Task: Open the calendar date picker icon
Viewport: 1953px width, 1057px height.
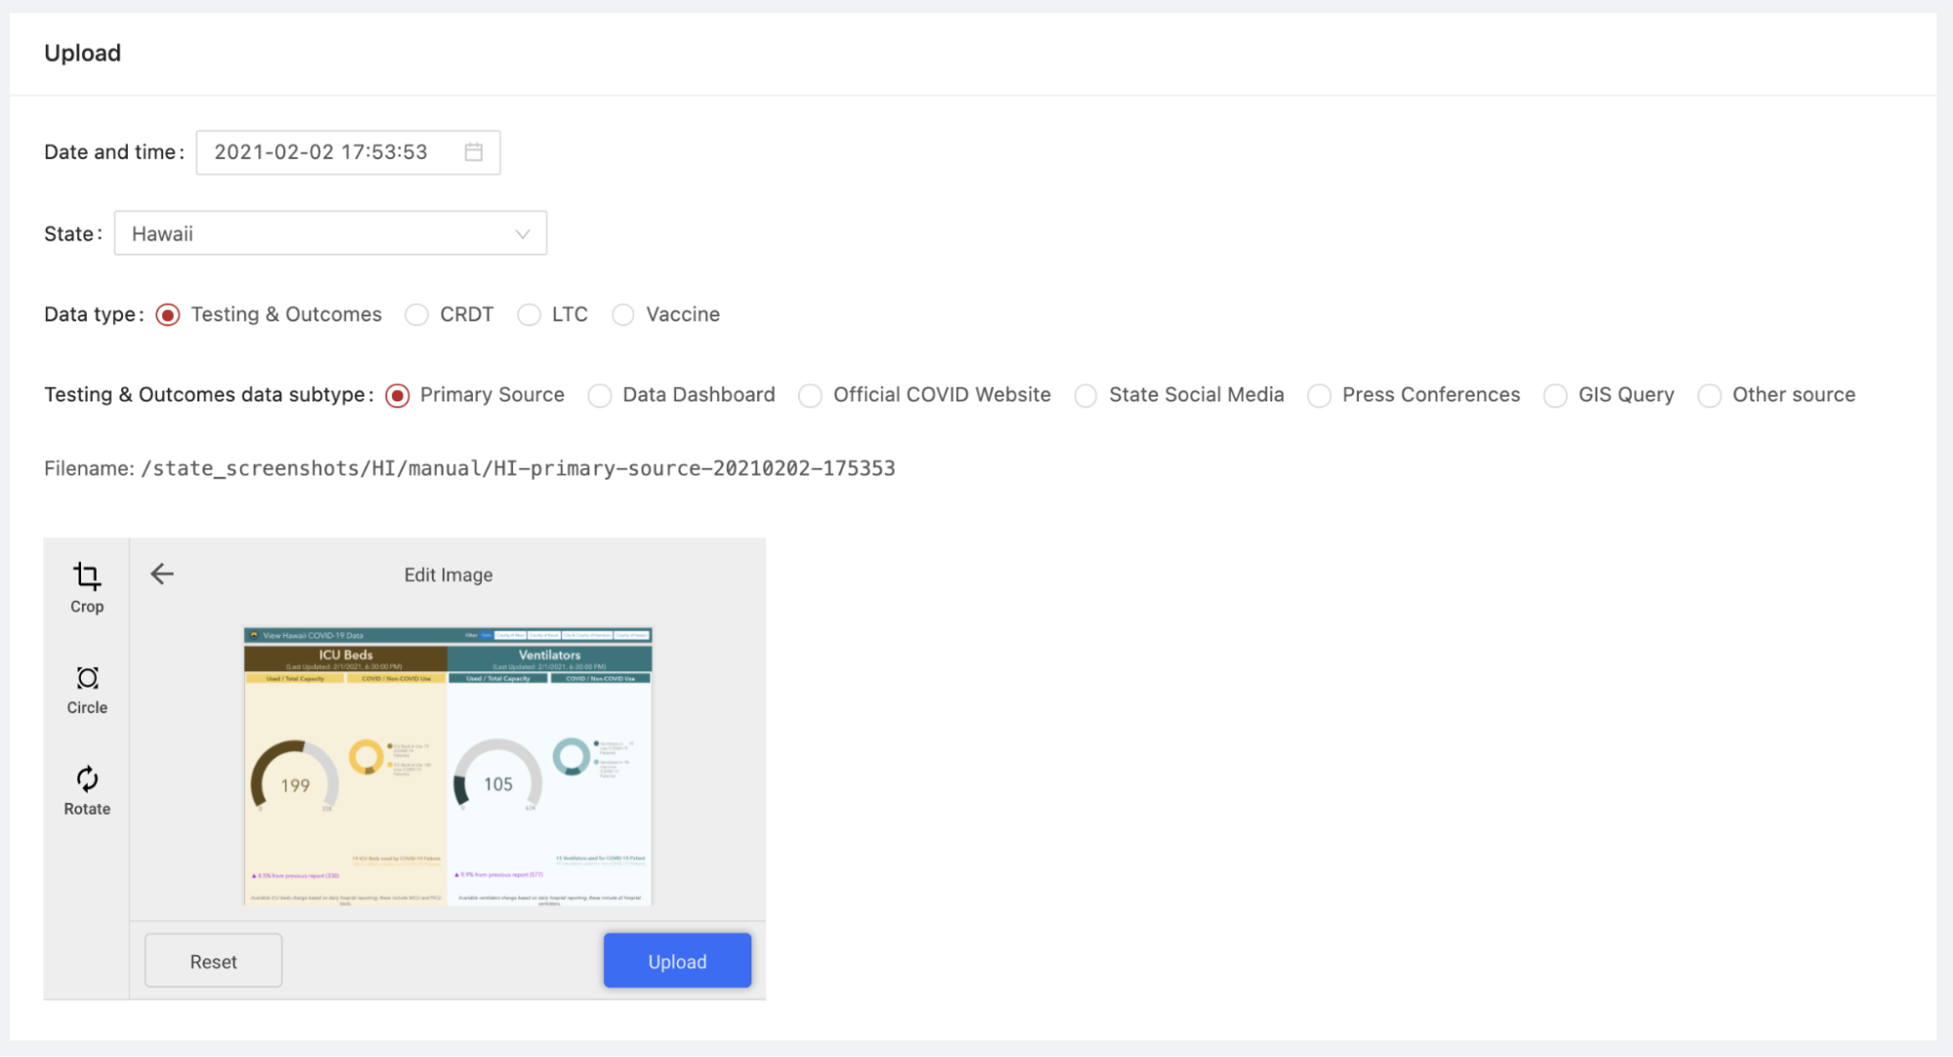Action: [x=474, y=152]
